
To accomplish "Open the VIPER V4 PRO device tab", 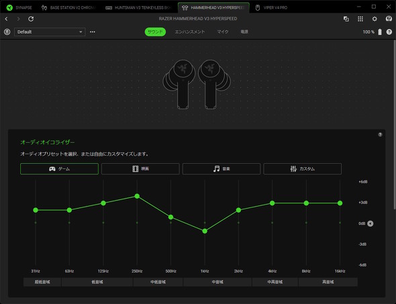I will (271, 7).
